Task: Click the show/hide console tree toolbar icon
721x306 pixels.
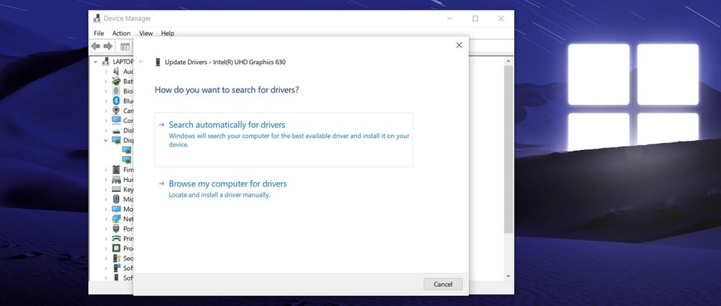Action: point(125,47)
